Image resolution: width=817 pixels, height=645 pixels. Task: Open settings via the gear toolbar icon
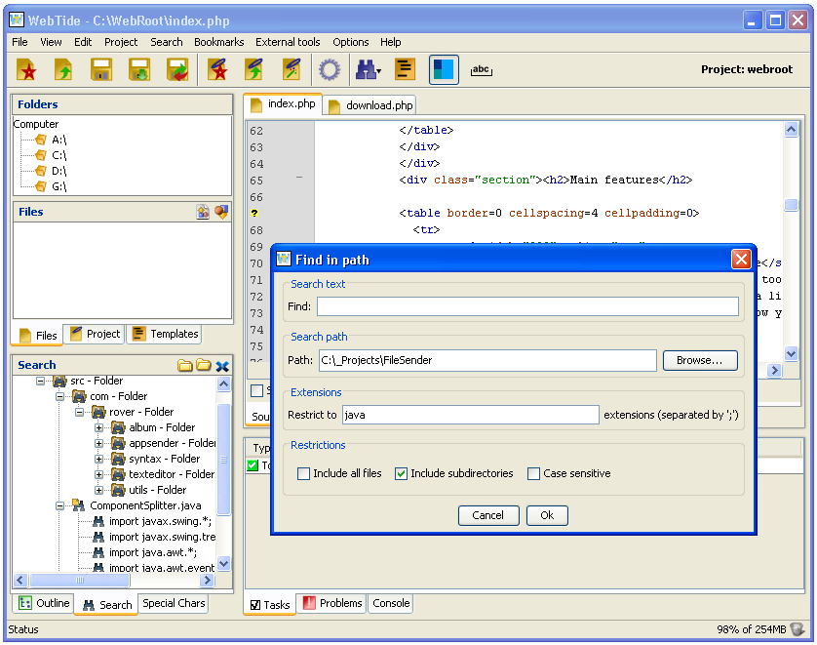[x=330, y=69]
